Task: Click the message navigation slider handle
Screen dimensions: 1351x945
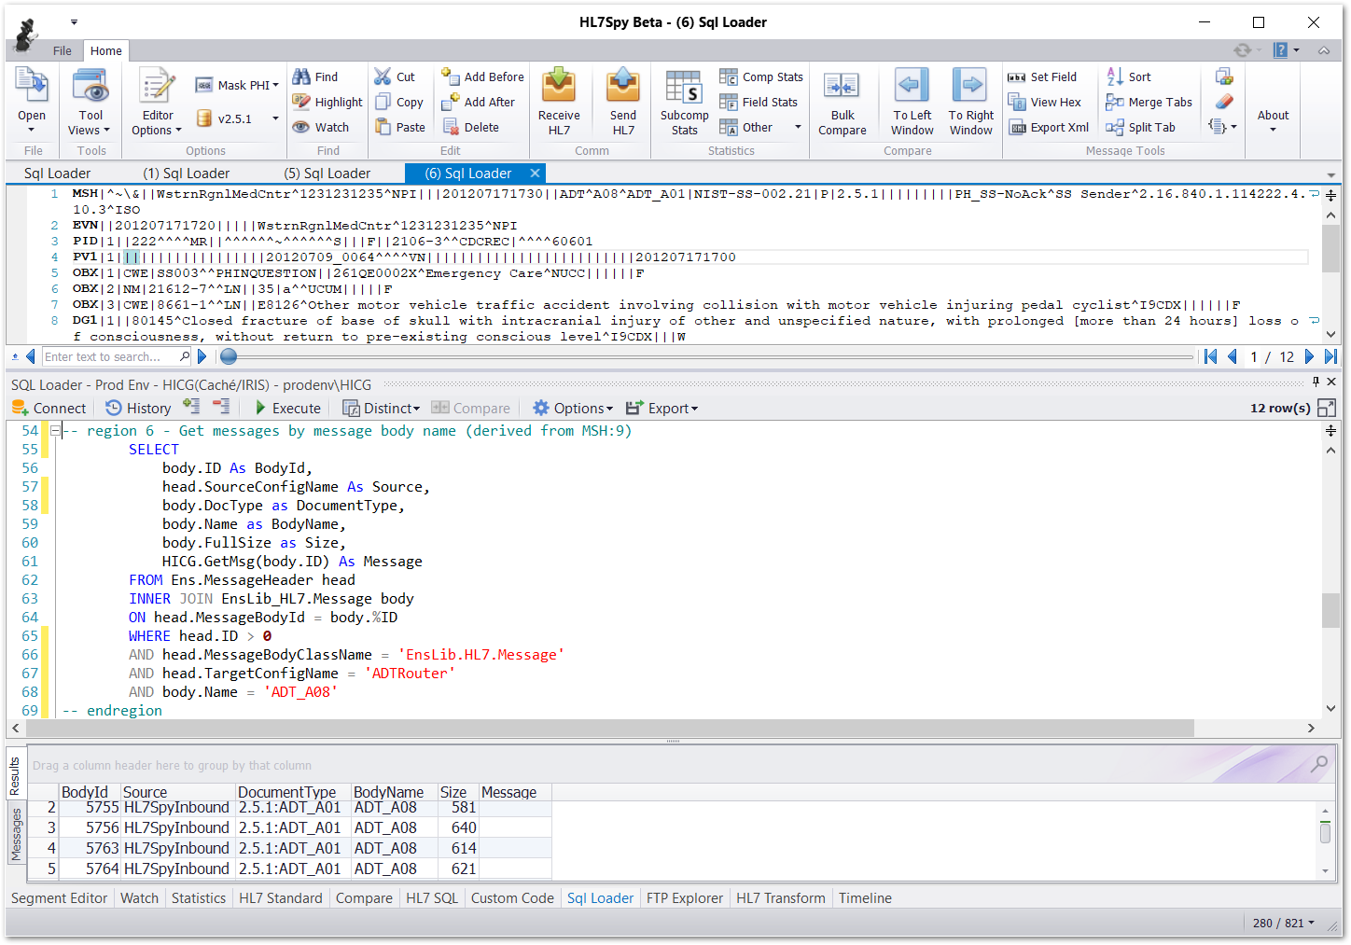Action: pyautogui.click(x=228, y=356)
